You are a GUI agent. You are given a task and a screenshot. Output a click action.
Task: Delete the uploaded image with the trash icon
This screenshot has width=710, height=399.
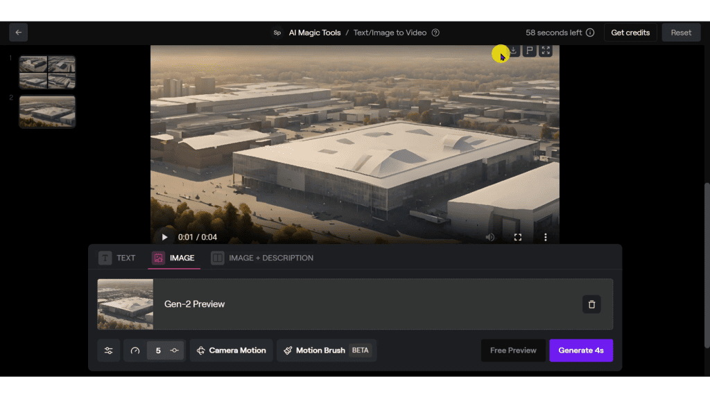(x=591, y=304)
